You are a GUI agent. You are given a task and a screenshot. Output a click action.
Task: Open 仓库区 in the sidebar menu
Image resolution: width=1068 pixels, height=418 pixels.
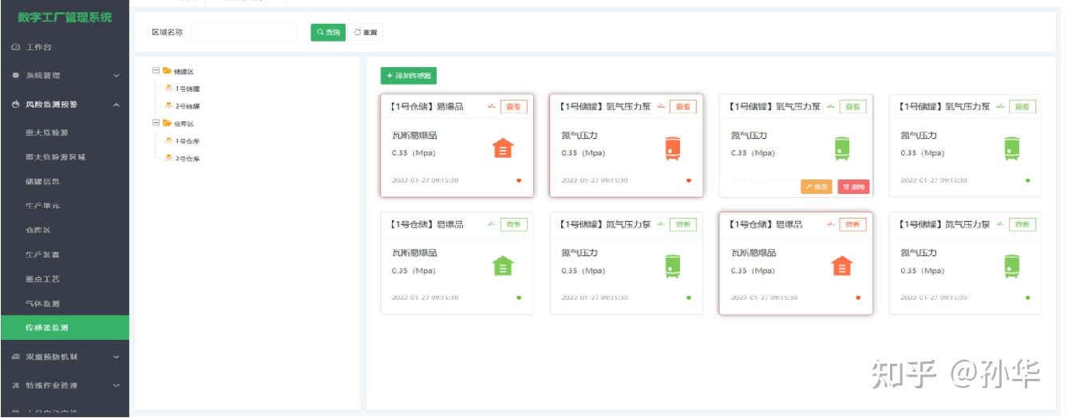65,230
